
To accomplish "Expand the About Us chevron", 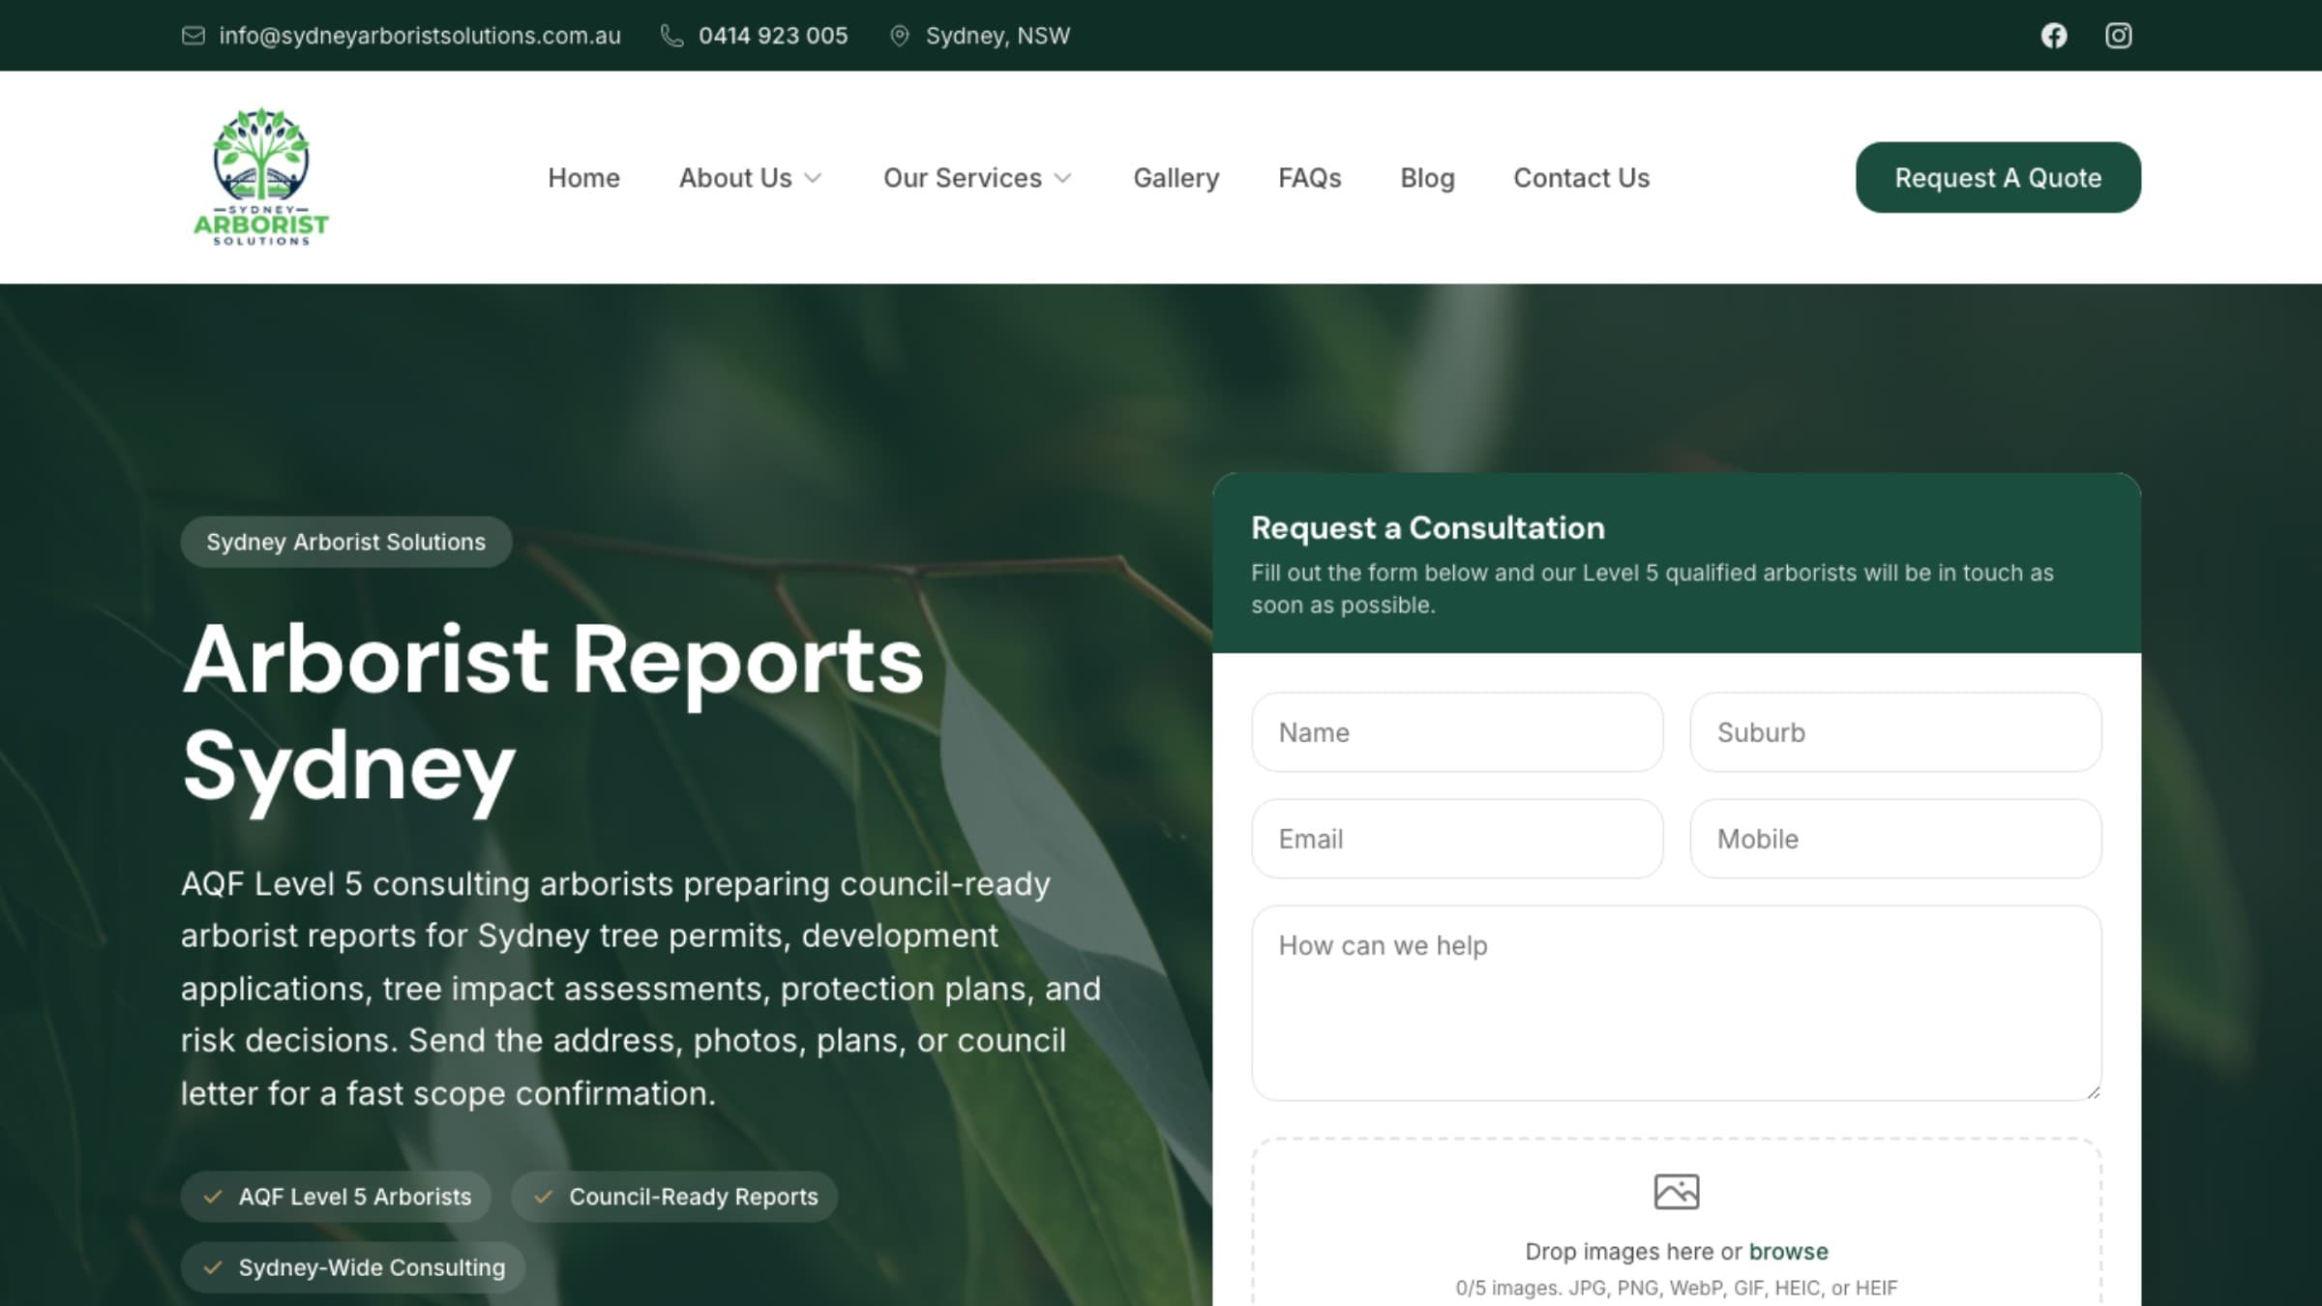I will [x=813, y=178].
